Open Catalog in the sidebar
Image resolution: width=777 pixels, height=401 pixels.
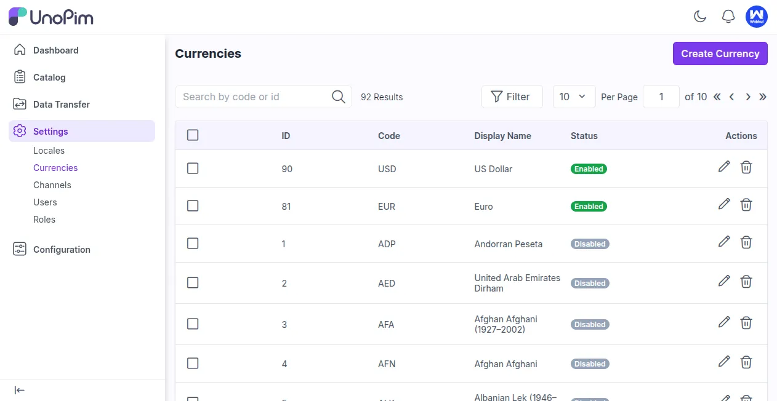[x=49, y=77]
